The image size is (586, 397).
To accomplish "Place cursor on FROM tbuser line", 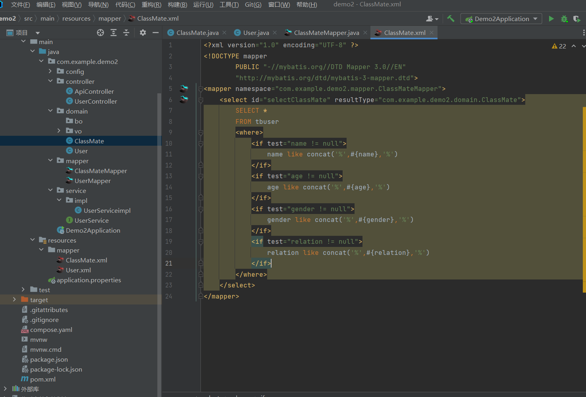I will pos(257,121).
